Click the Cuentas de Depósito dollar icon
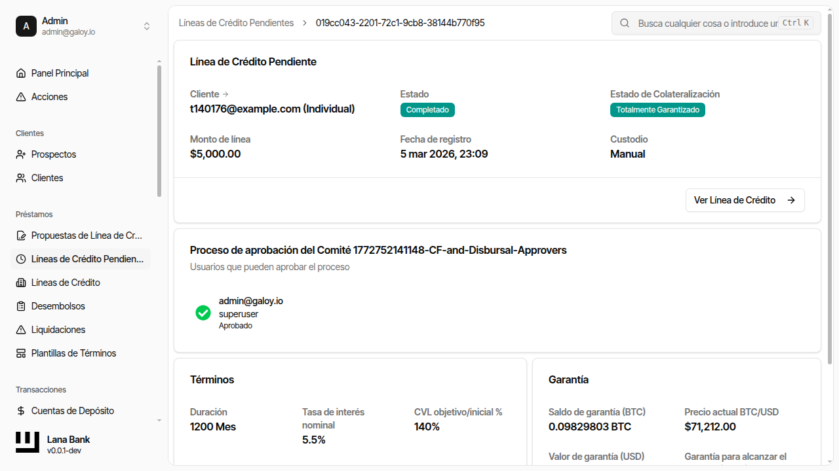This screenshot has height=471, width=839. coord(21,411)
